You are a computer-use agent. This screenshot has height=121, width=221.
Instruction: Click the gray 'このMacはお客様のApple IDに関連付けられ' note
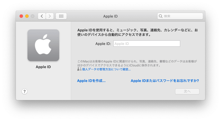[137, 63]
